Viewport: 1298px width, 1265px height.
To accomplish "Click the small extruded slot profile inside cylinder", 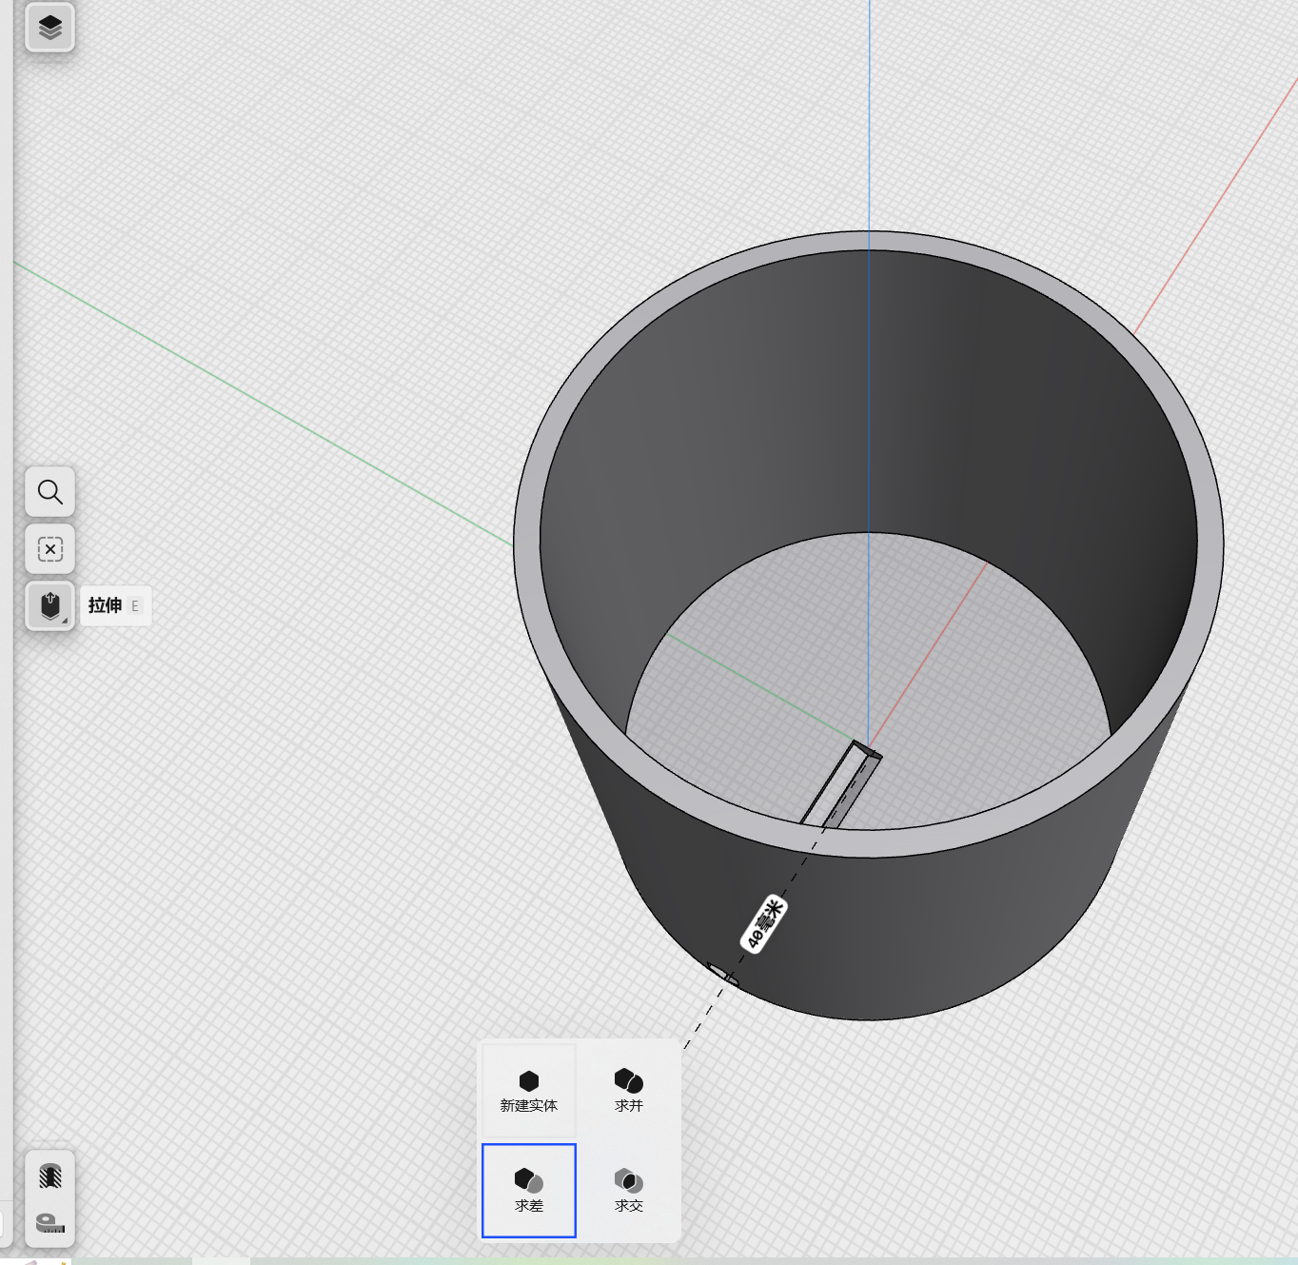I will coord(842,785).
